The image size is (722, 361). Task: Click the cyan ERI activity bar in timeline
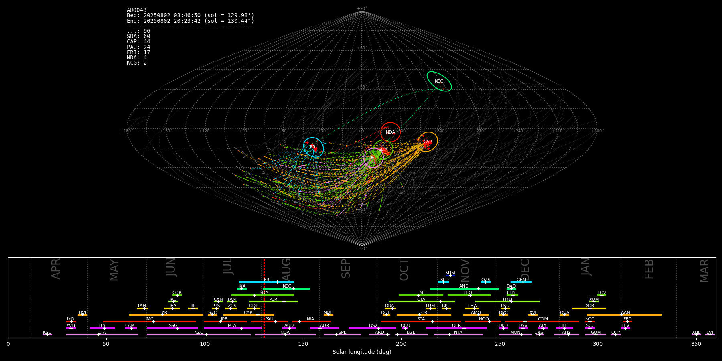[266, 282]
